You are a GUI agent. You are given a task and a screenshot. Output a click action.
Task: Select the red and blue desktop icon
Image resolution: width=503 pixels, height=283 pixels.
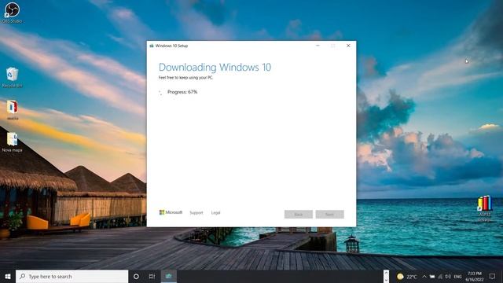(13, 110)
